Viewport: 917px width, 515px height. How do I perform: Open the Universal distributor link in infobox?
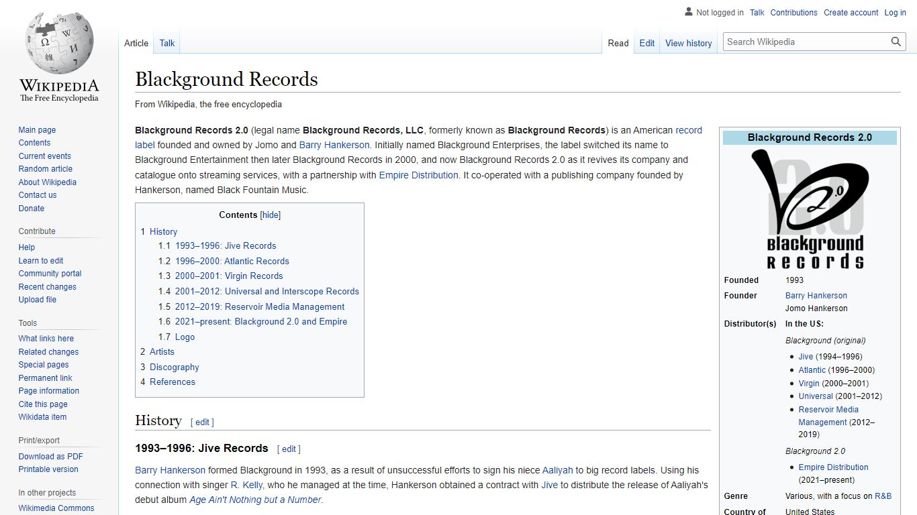[x=816, y=396]
